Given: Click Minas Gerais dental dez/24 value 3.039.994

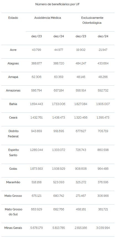Looking at the screenshot, I should [x=103, y=228].
